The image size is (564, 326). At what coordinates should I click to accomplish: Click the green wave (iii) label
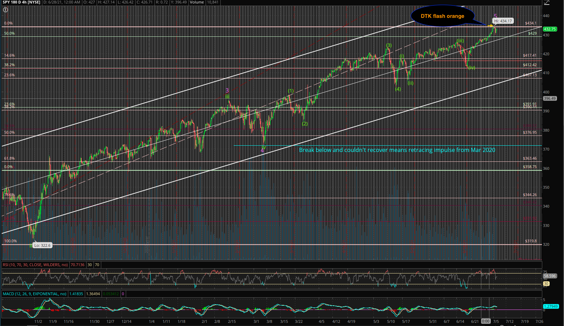click(x=460, y=41)
